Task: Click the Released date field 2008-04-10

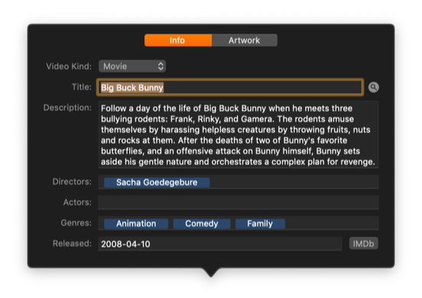Action: point(220,244)
